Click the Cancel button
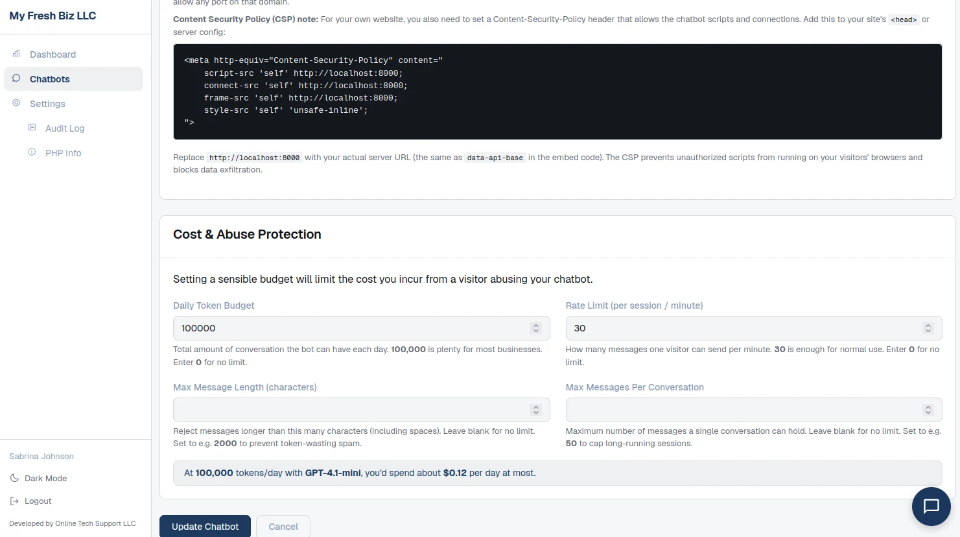 point(283,527)
